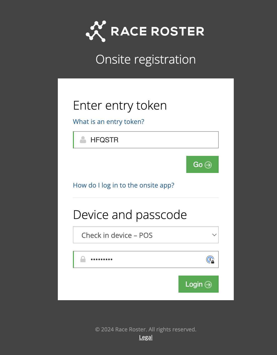Viewport: 277px width, 355px height.
Task: Click the circled arrow icon beside Login
Action: (208, 284)
